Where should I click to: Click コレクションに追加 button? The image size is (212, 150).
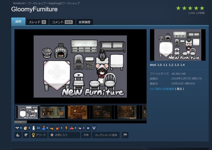click(x=106, y=135)
